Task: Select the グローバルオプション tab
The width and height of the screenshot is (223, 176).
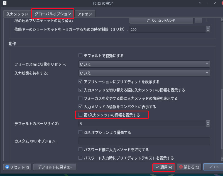Action: (x=53, y=14)
